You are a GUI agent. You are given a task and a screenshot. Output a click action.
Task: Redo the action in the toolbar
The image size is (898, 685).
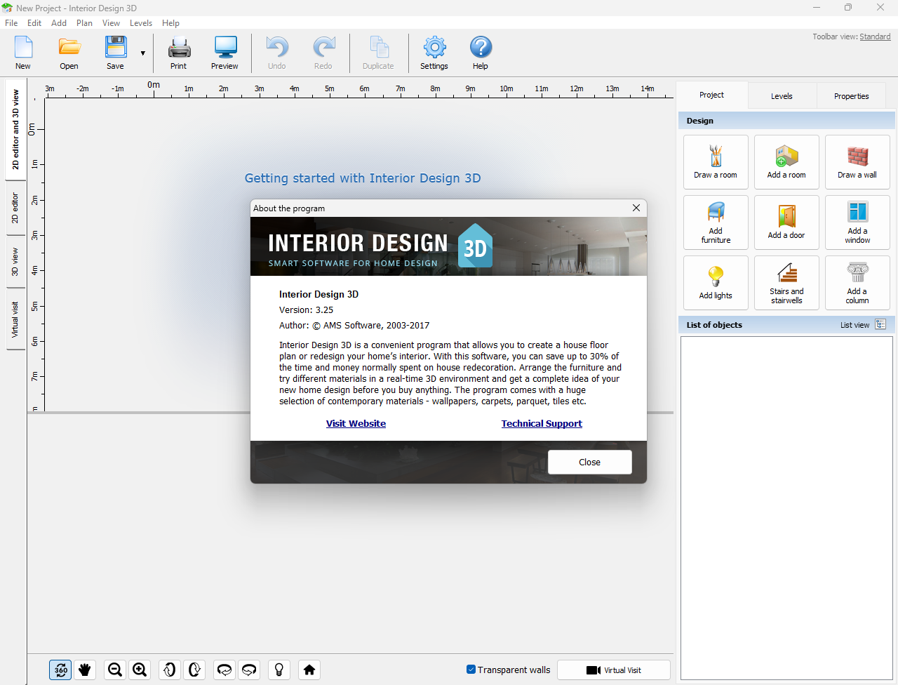(323, 53)
